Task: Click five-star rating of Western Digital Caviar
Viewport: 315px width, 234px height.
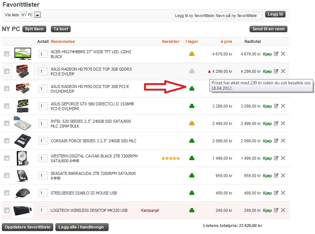Action: [171, 158]
